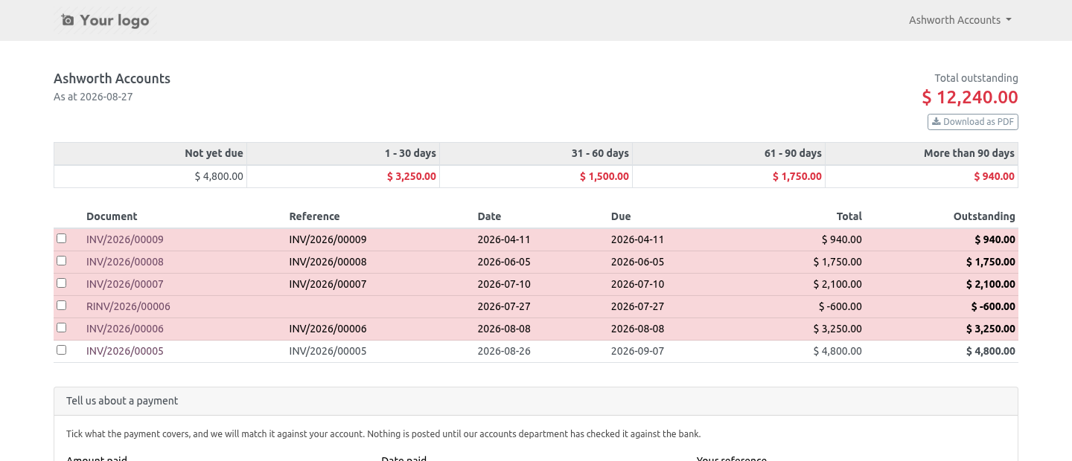The width and height of the screenshot is (1072, 461).
Task: Click the Your logo header image
Action: (x=105, y=20)
